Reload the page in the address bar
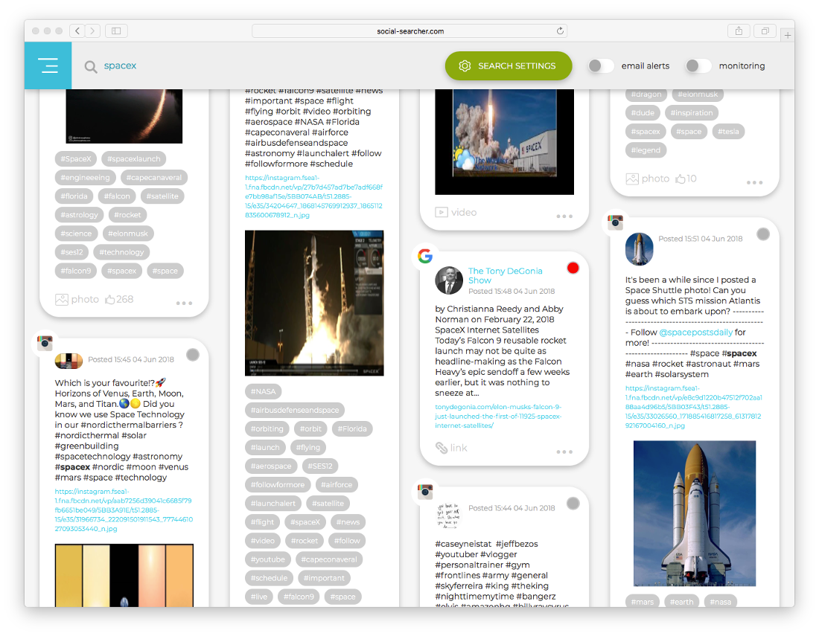Screen dimensions: 819x636 point(560,30)
